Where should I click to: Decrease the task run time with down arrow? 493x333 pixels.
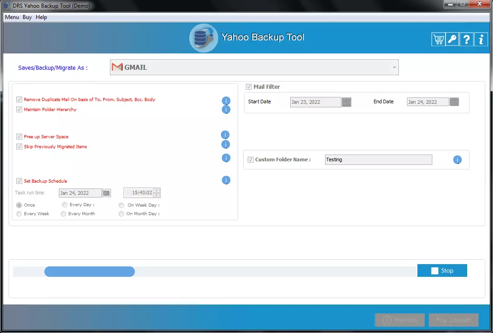(157, 195)
